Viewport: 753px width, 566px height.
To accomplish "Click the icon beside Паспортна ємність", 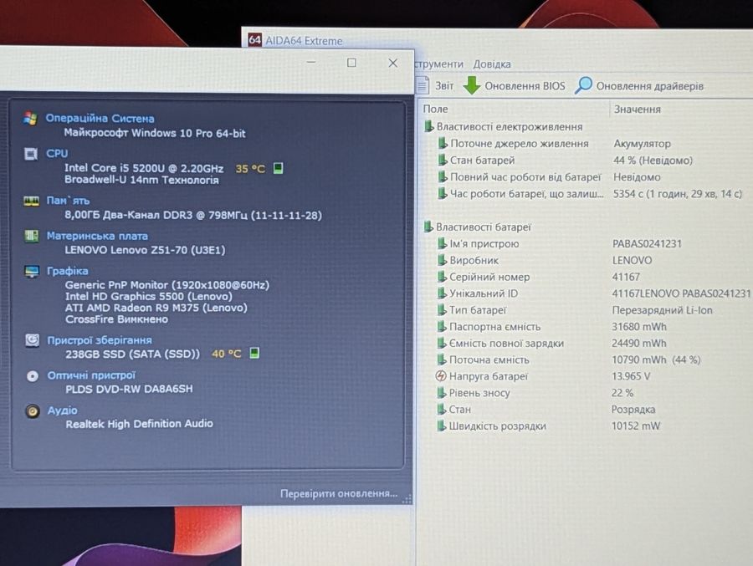I will [443, 326].
